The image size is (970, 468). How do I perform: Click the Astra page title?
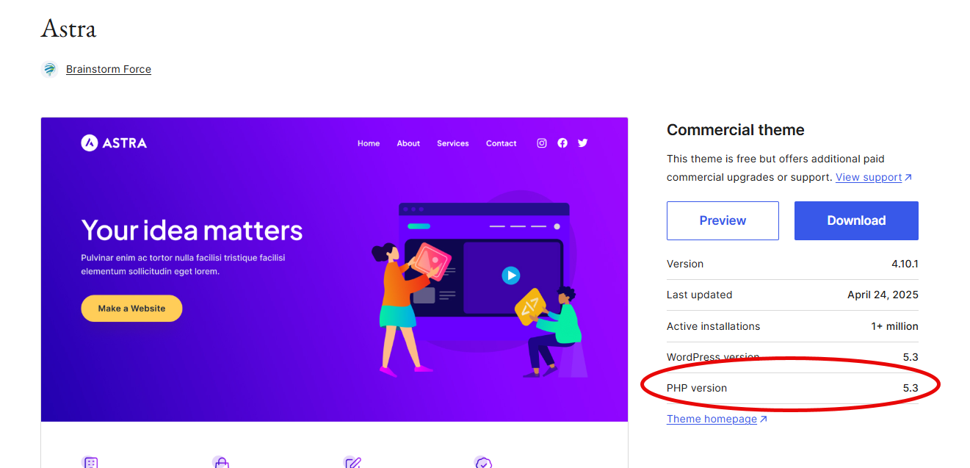click(x=68, y=29)
